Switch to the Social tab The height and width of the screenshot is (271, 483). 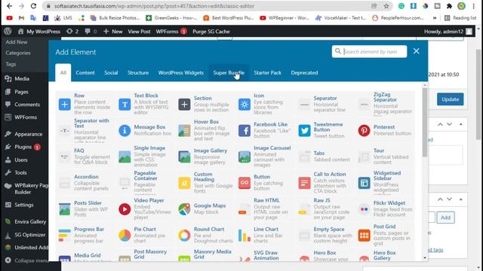[111, 73]
